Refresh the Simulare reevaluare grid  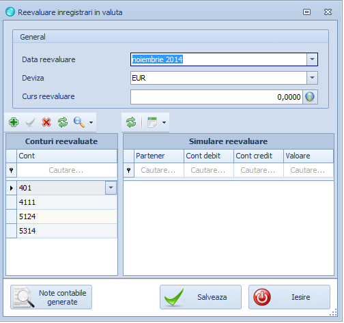click(131, 122)
